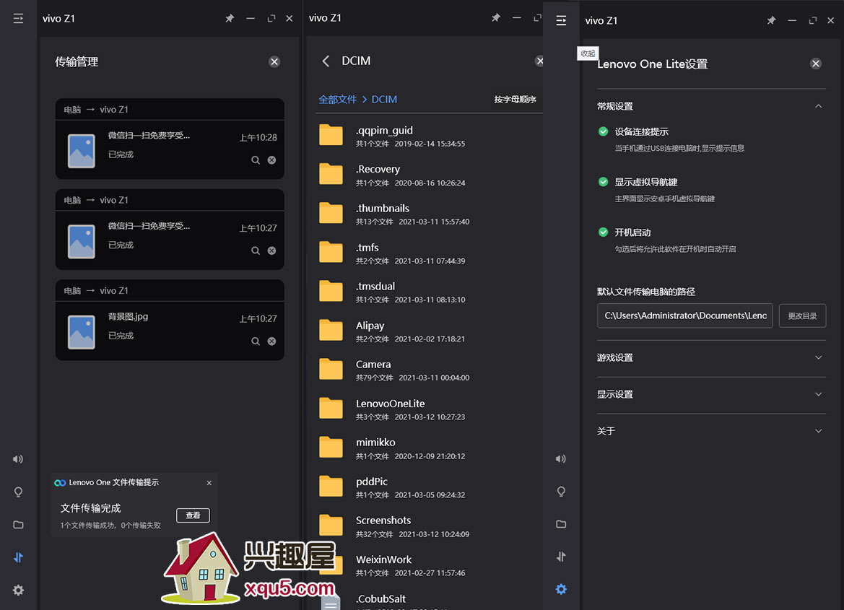Select the Screenshots folder name
The height and width of the screenshot is (610, 844).
click(383, 520)
